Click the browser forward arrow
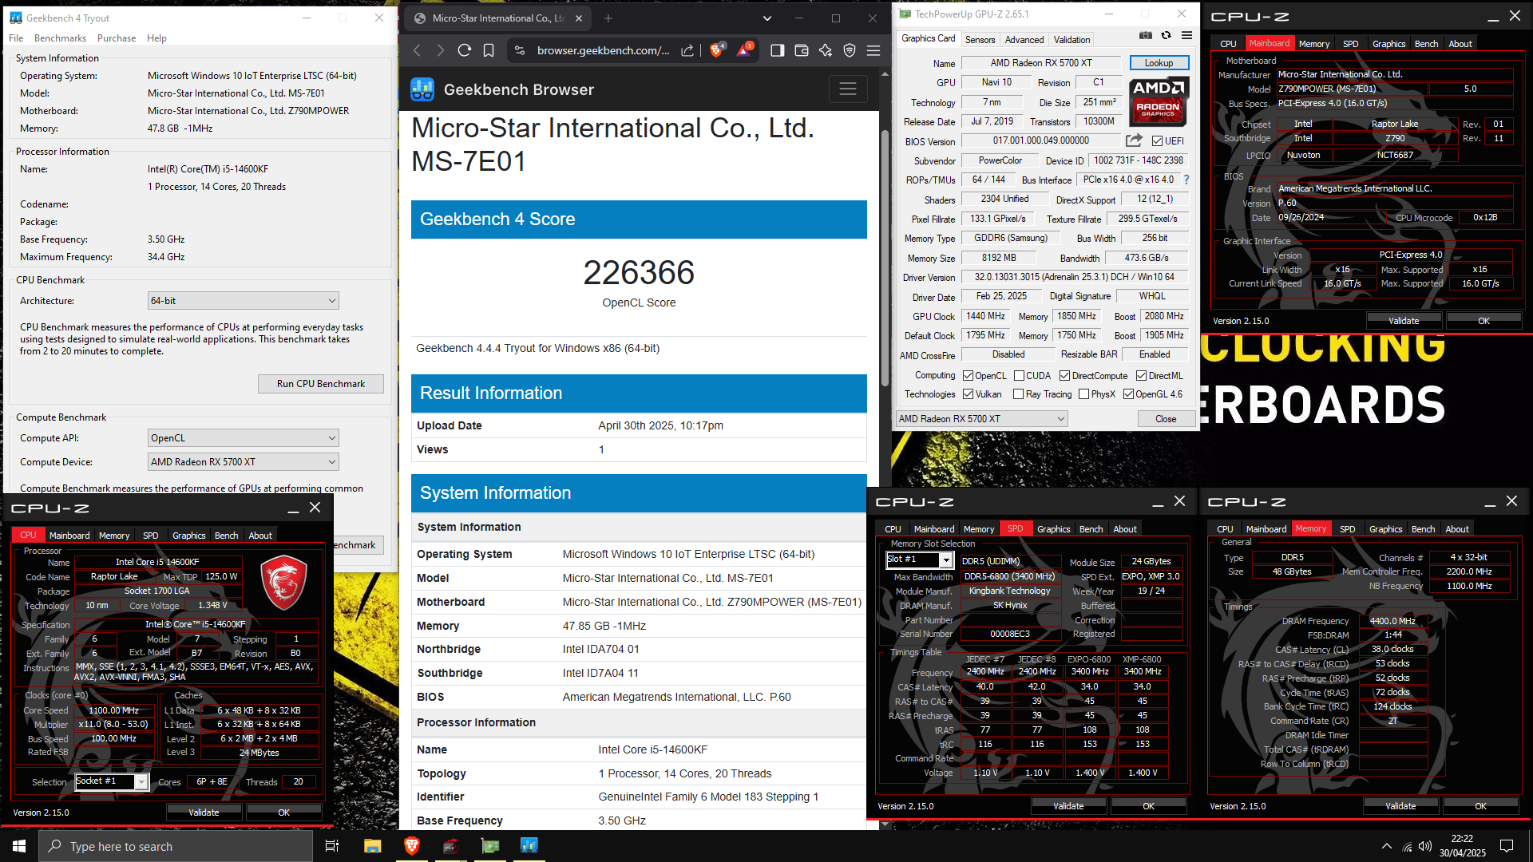The image size is (1533, 862). 440,50
